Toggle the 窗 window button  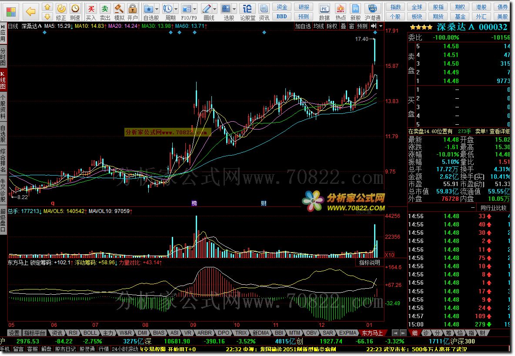(x=352, y=26)
